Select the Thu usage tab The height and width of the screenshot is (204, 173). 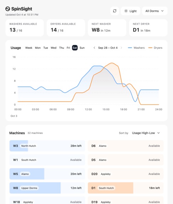point(62,48)
